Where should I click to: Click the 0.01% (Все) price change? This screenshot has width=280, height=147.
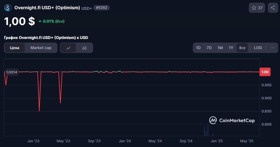51,21
